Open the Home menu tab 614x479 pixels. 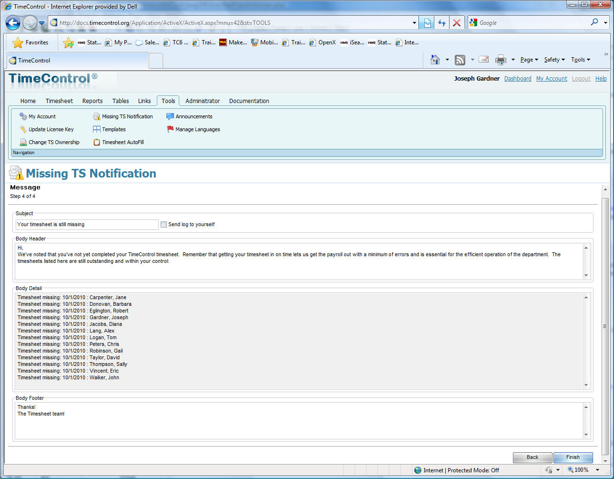tap(28, 101)
